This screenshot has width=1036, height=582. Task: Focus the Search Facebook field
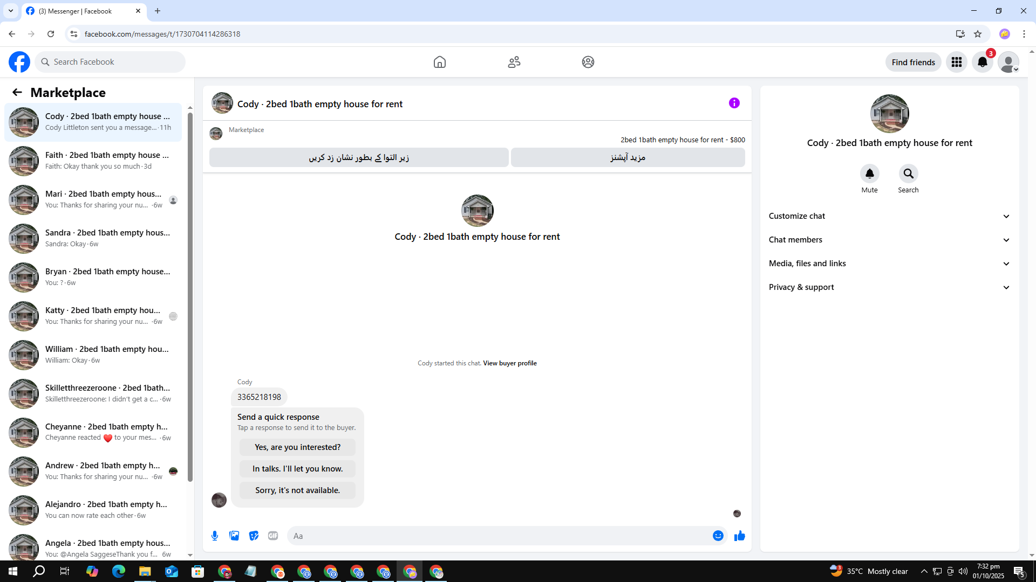click(110, 62)
